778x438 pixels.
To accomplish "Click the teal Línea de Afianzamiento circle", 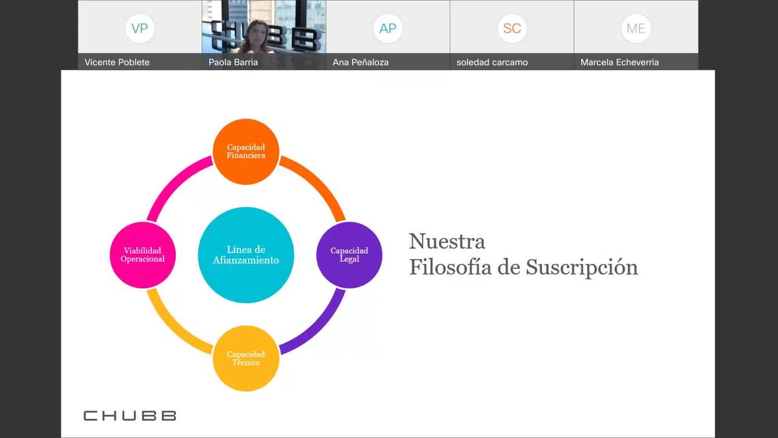I will pos(246,255).
